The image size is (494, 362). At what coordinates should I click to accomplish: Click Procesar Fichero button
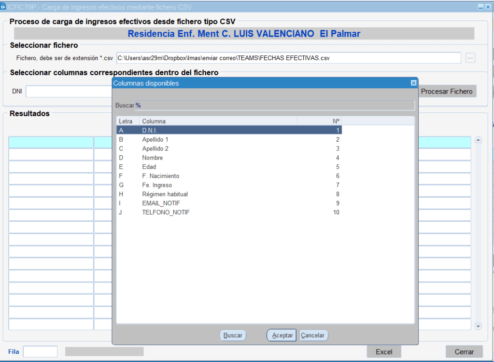coord(447,91)
